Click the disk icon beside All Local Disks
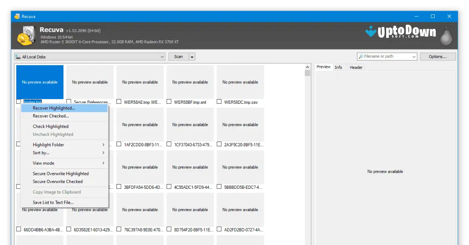The width and height of the screenshot is (469, 245). point(17,56)
